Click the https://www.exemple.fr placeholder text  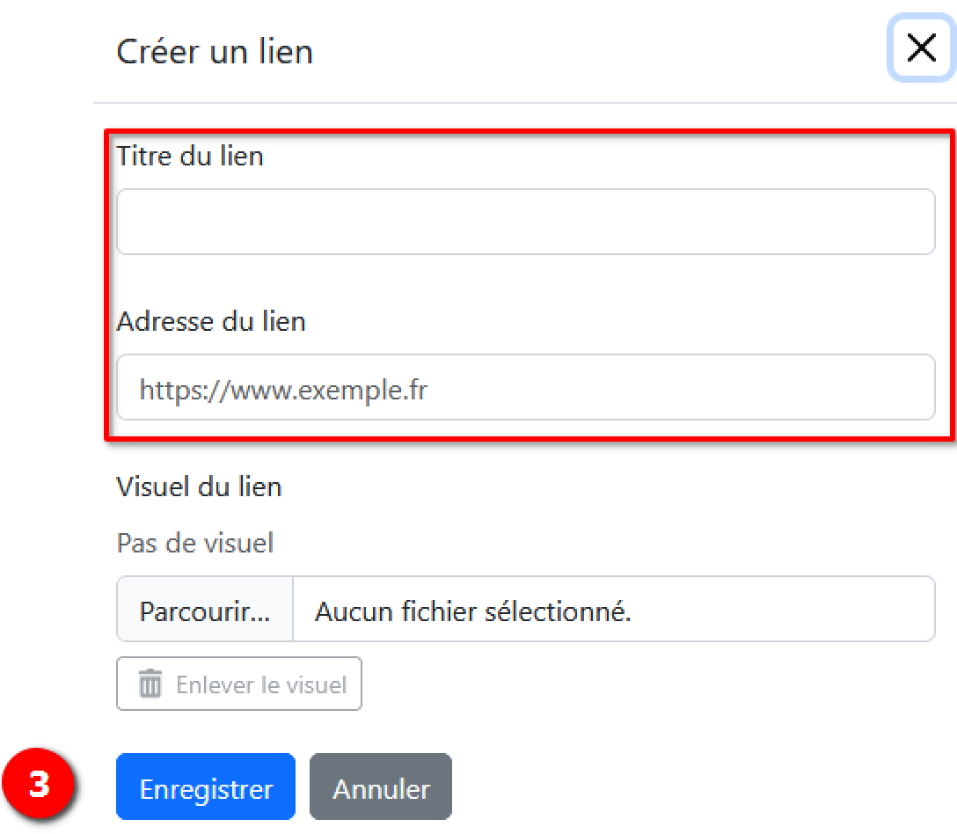click(283, 388)
